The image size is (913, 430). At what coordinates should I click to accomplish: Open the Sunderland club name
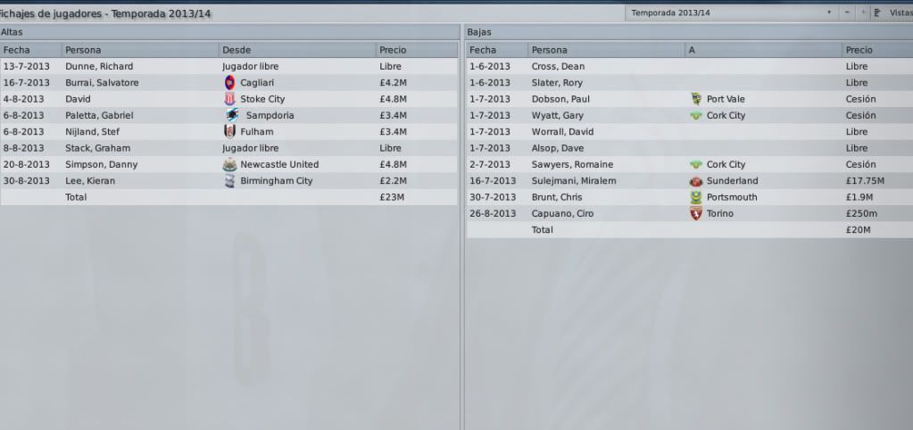point(733,181)
